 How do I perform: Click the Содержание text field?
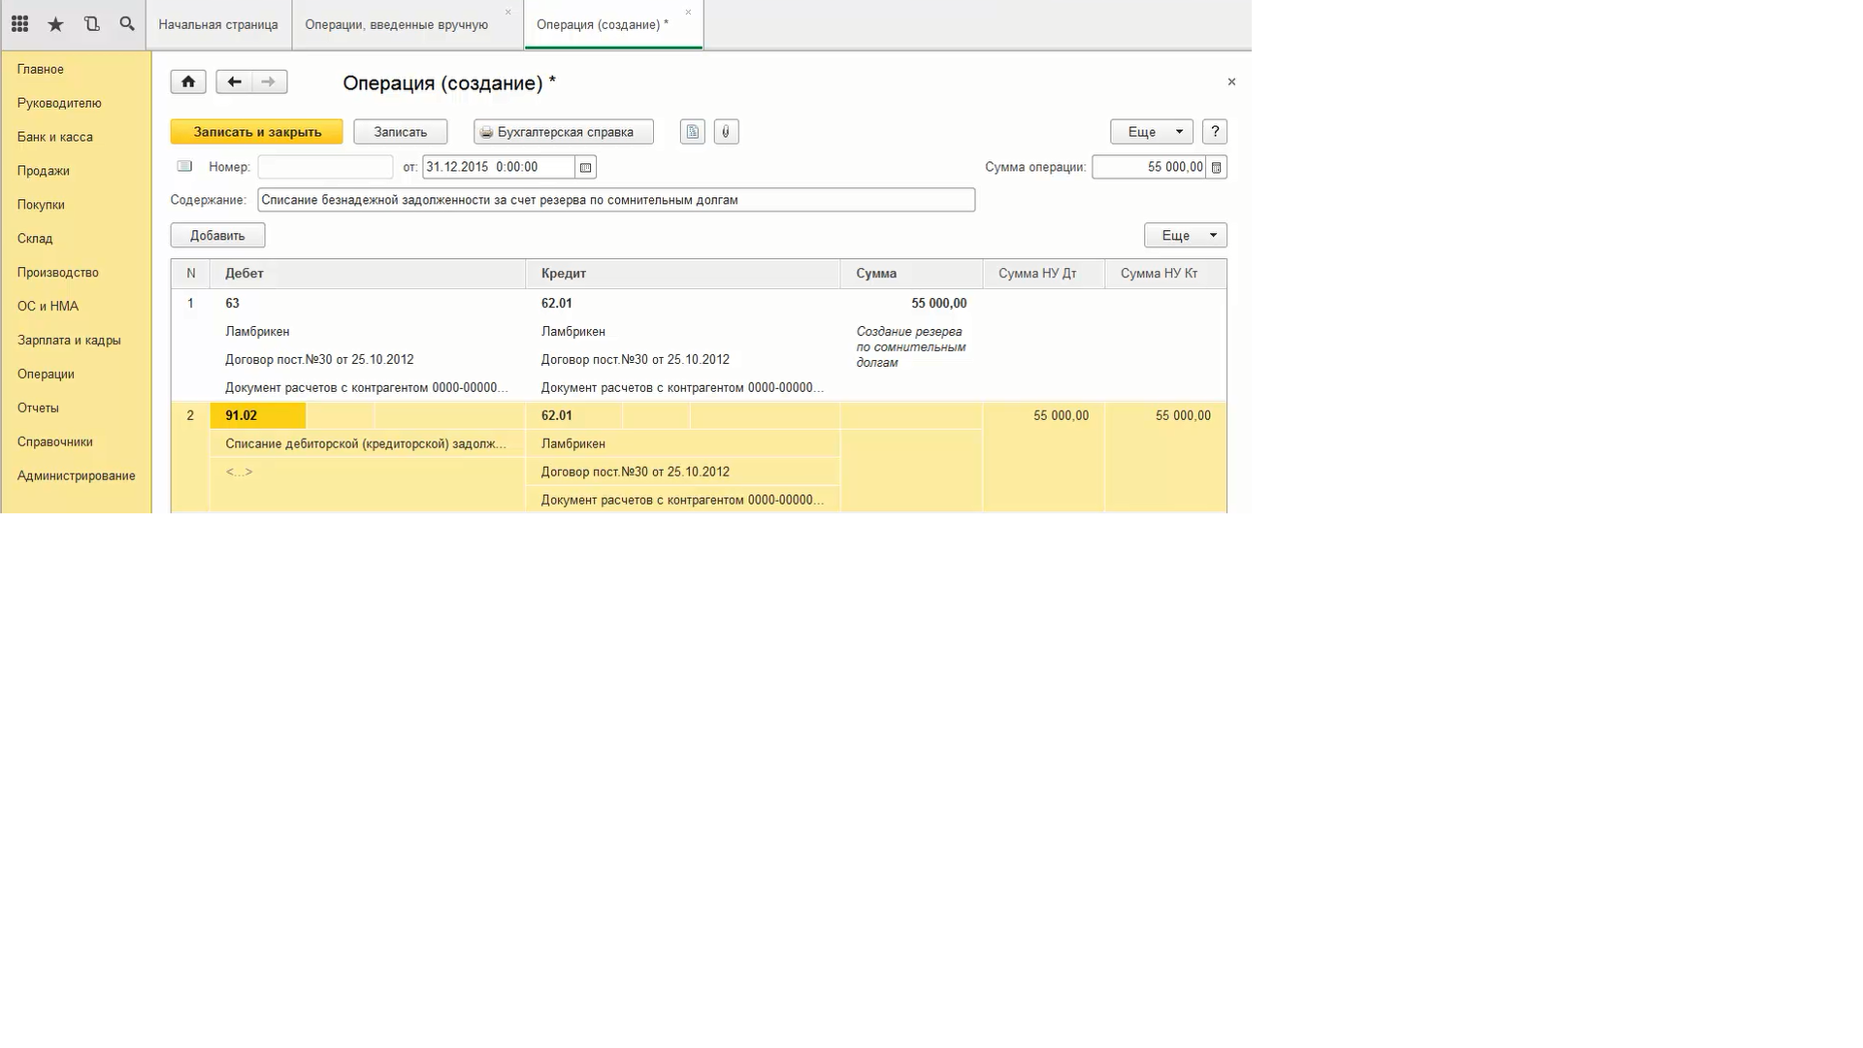click(x=615, y=200)
